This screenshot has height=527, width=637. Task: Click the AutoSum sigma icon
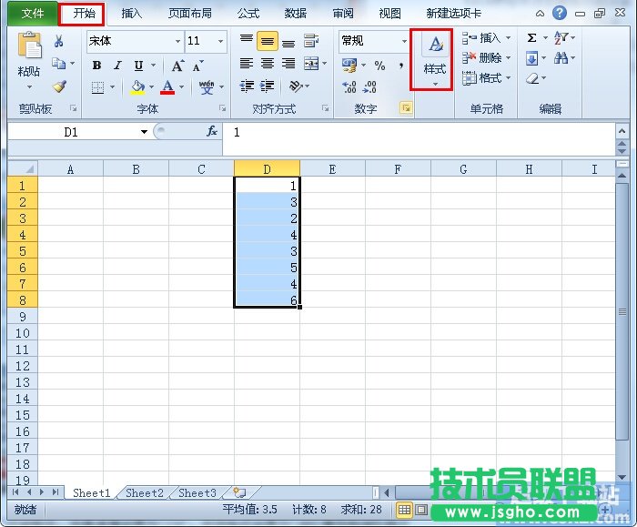[531, 38]
